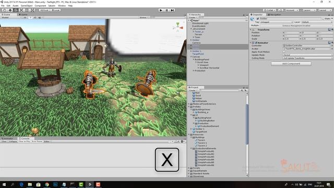The width and height of the screenshot is (334, 188).
Task: Open Animator component gear settings
Action: click(332, 43)
